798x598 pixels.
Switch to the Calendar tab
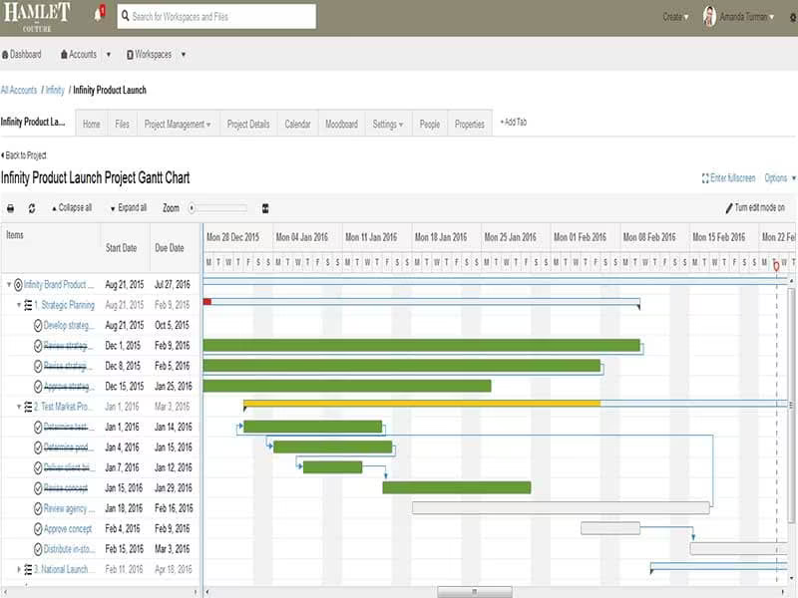coord(297,124)
